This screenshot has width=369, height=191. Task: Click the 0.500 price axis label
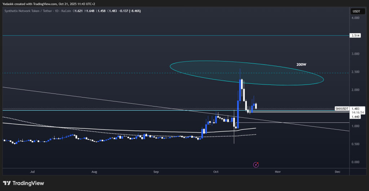pyautogui.click(x=355, y=144)
